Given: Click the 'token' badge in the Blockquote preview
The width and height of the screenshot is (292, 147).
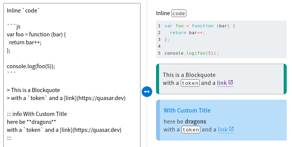Looking at the screenshot, I should 190,83.
